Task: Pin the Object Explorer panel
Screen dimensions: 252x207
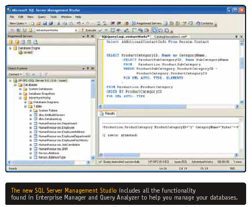Action: point(88,68)
